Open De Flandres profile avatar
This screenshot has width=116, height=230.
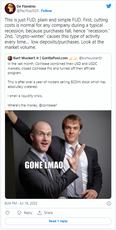(x=10, y=9)
